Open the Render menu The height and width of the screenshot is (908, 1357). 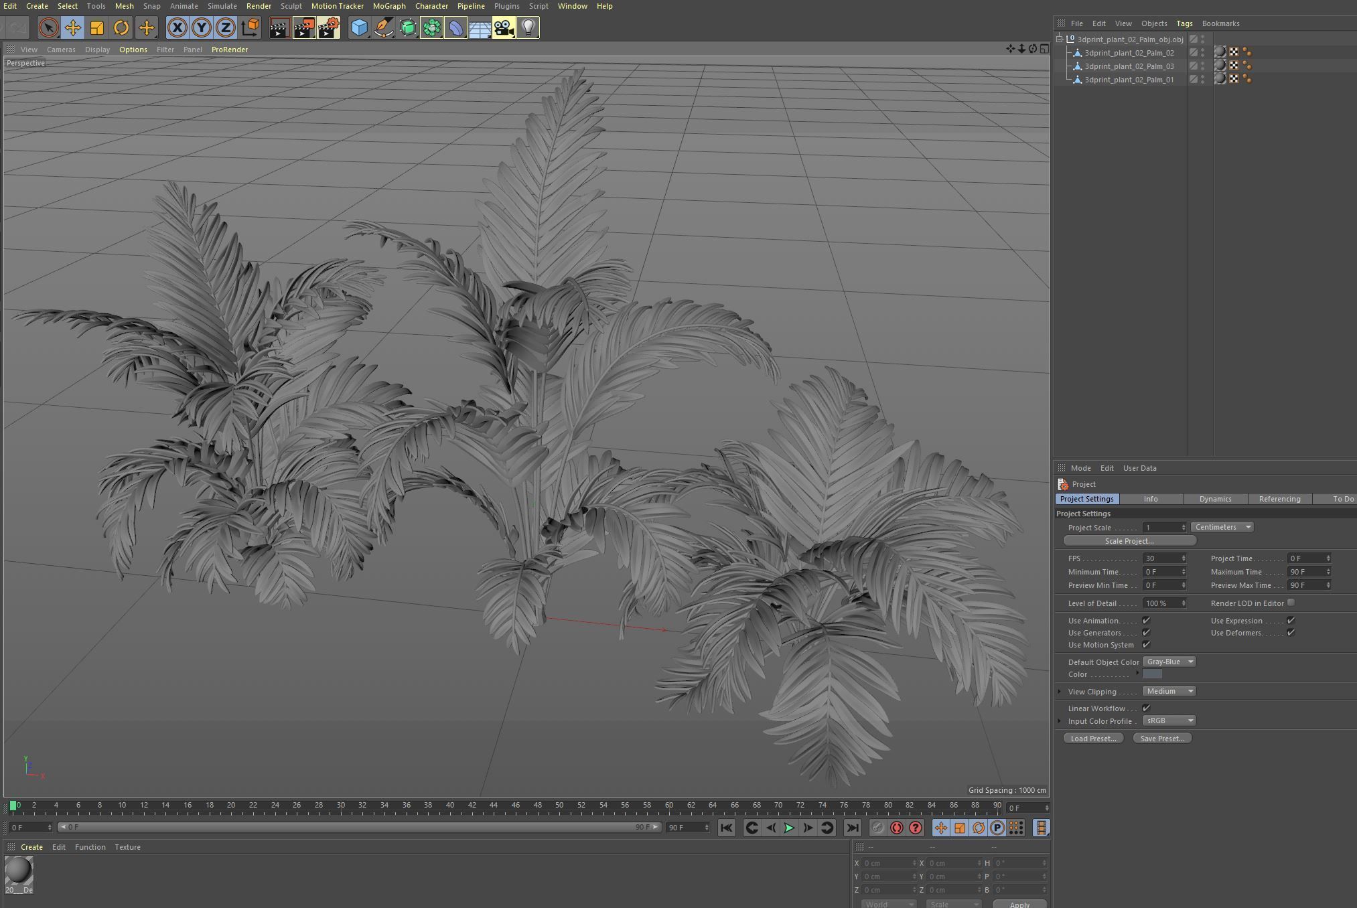click(259, 6)
